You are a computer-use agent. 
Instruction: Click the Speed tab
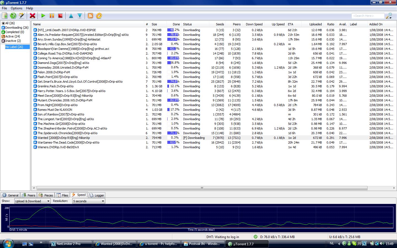79,195
